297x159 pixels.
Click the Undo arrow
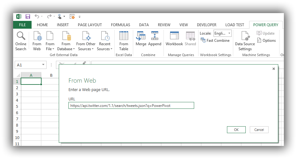point(37,17)
